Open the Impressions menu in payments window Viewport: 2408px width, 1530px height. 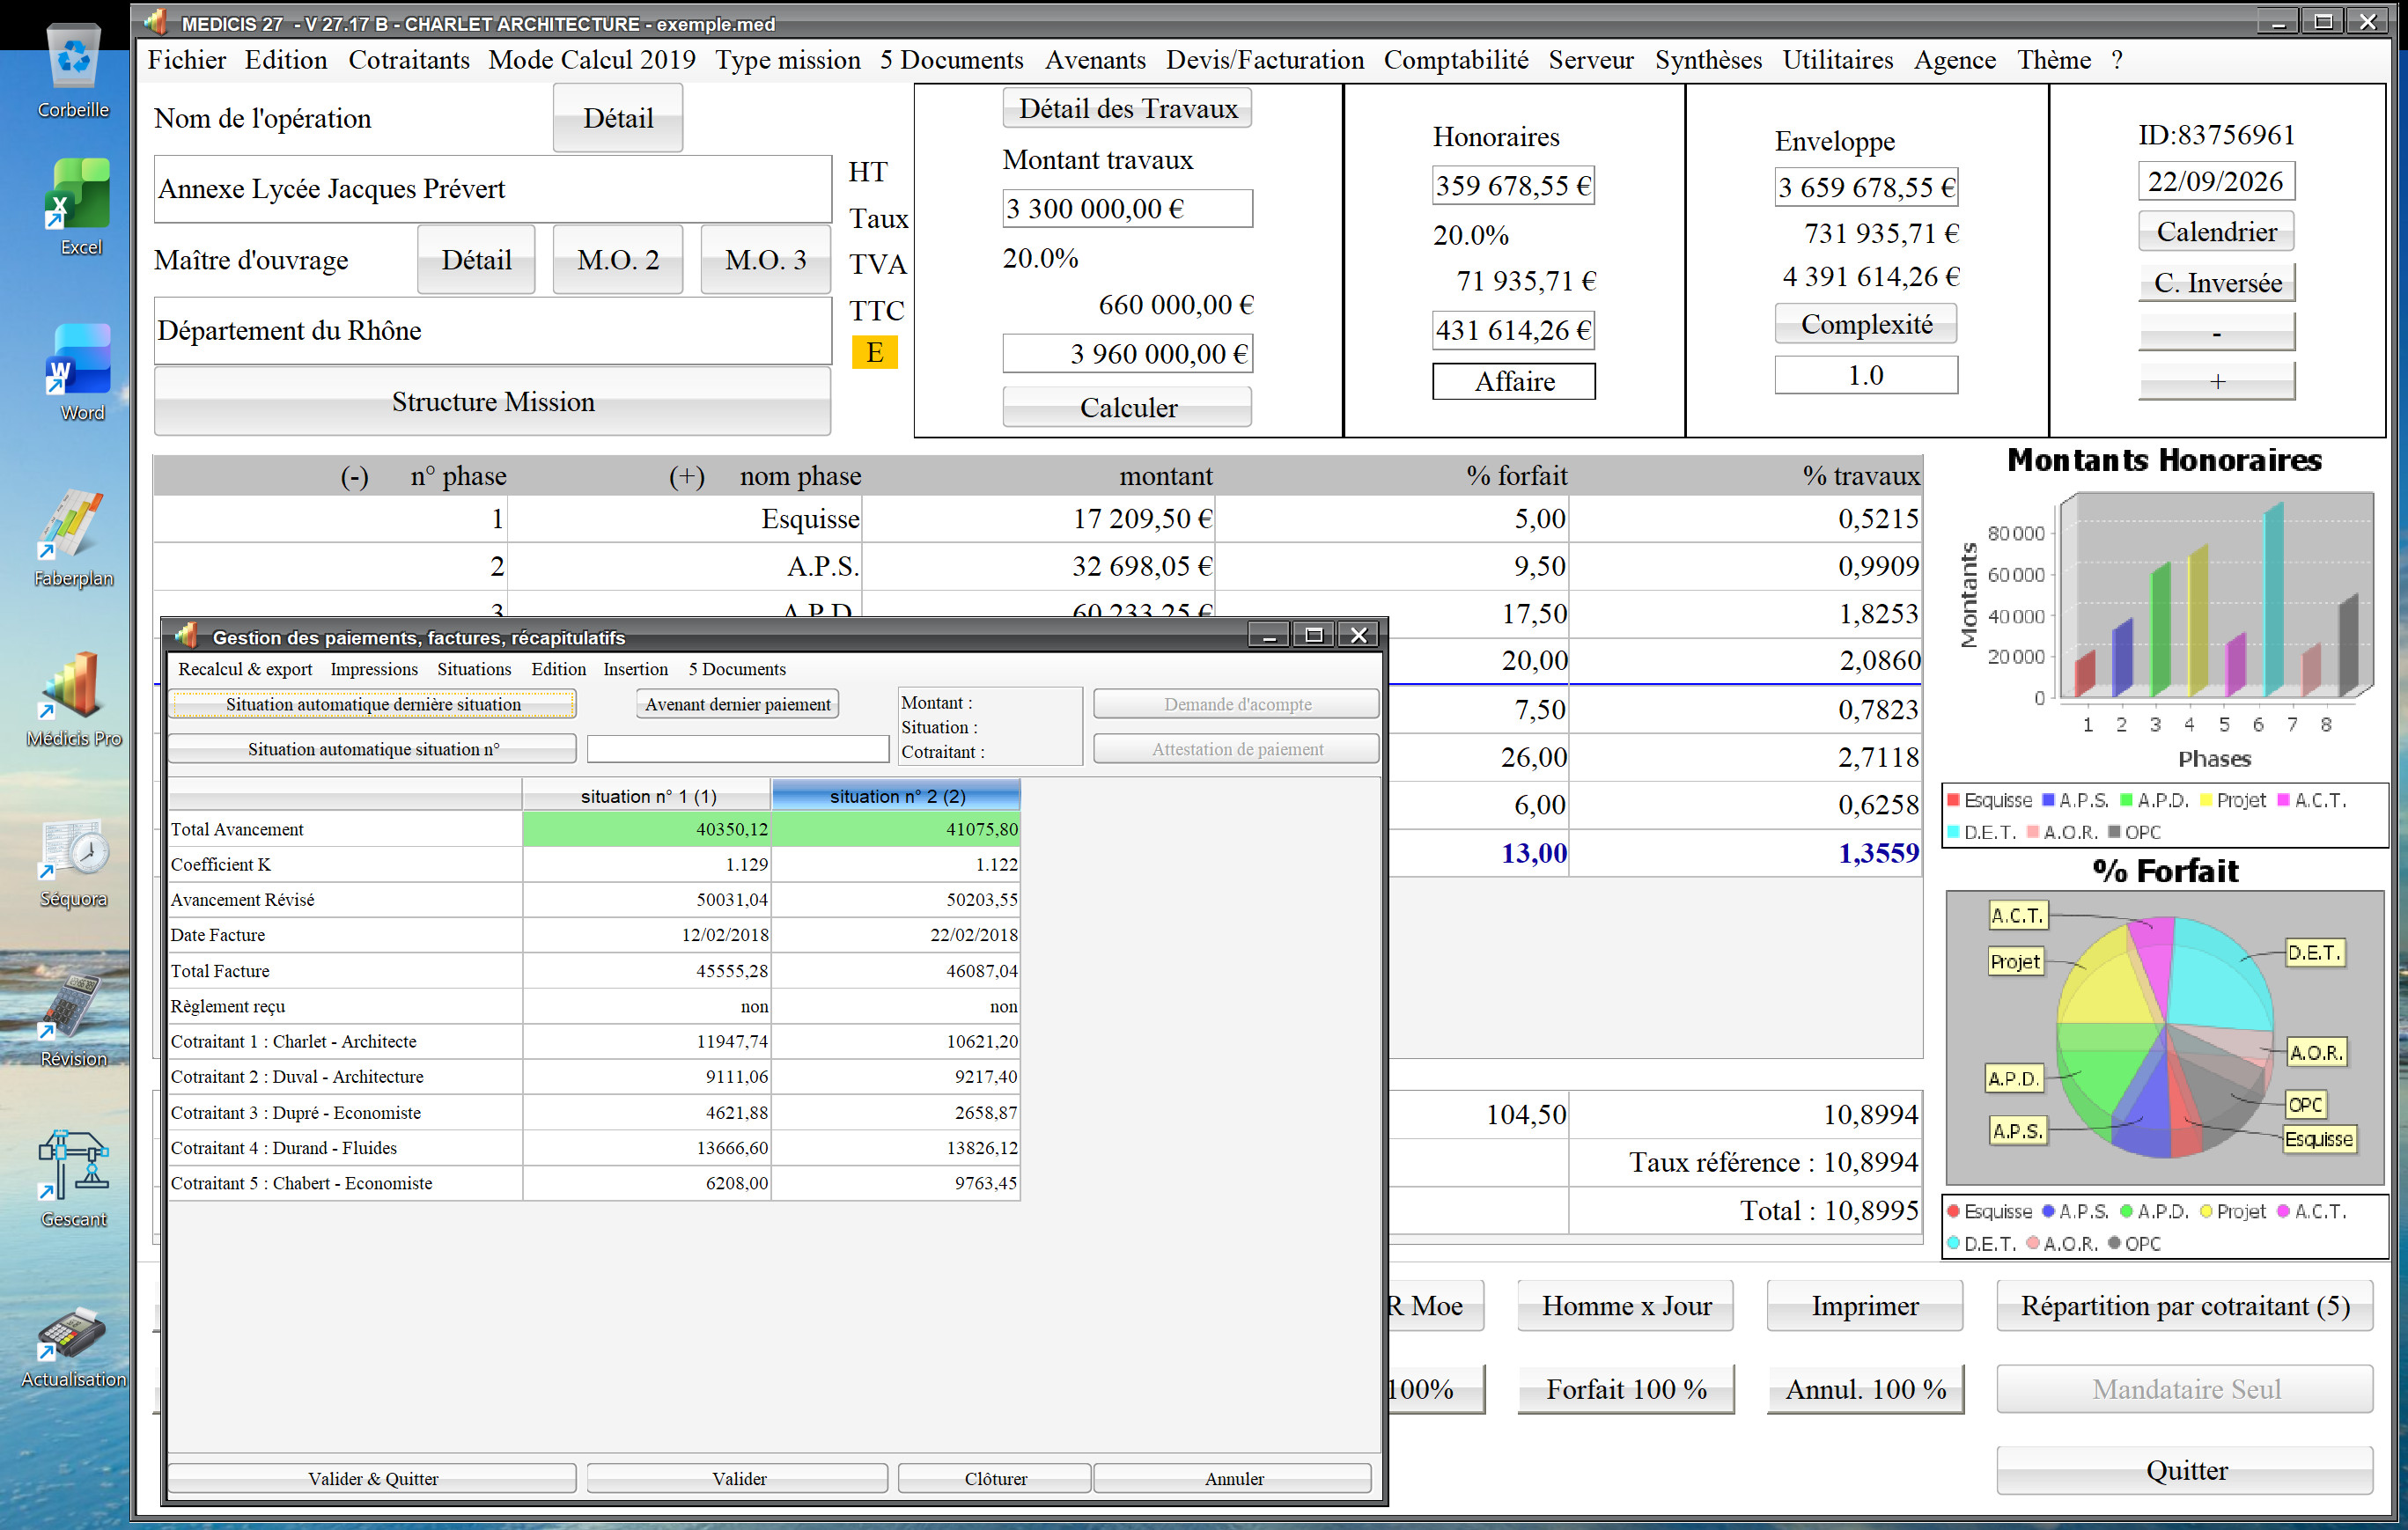tap(374, 669)
